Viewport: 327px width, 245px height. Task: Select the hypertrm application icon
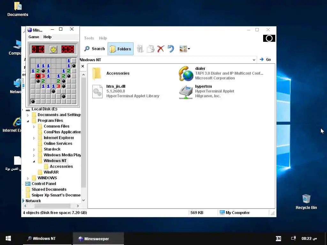click(x=186, y=92)
